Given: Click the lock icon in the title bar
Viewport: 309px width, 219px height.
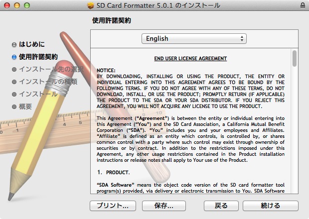Looking at the screenshot, I should point(303,5).
